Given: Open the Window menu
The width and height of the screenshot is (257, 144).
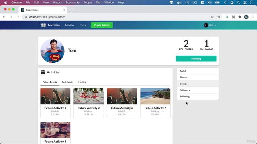Looking at the screenshot, I should click(109, 2).
